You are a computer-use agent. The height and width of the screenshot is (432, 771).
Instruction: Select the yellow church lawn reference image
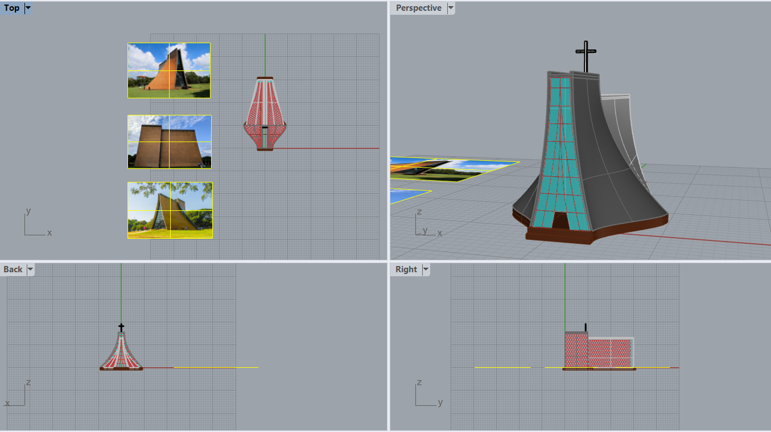(x=170, y=210)
